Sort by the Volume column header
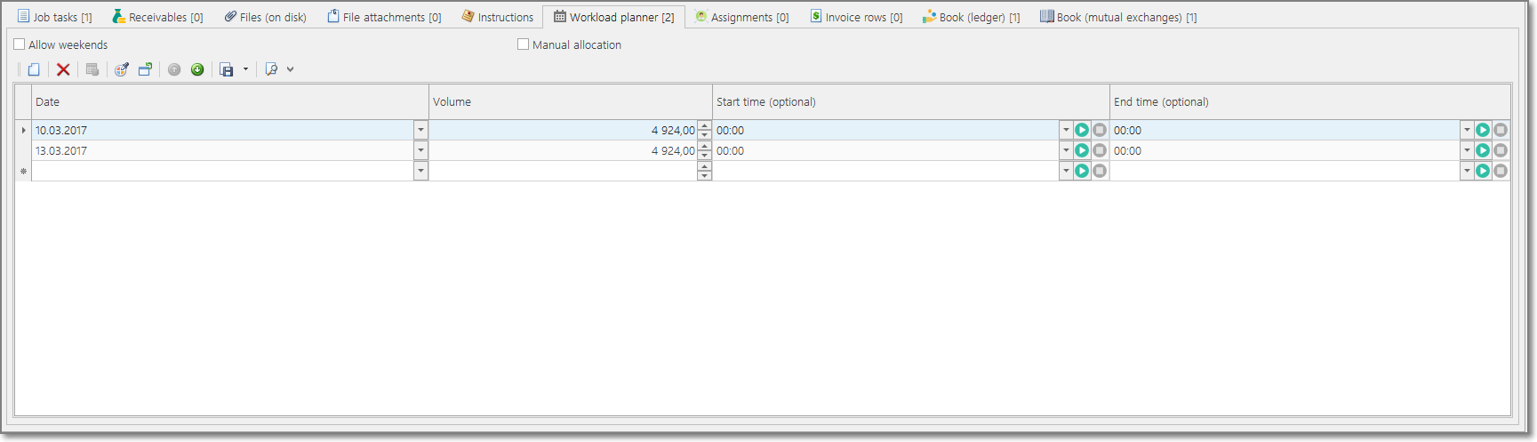The height and width of the screenshot is (442, 1537). (571, 102)
